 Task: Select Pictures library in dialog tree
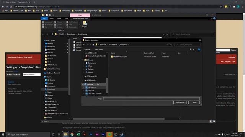click(91, 69)
